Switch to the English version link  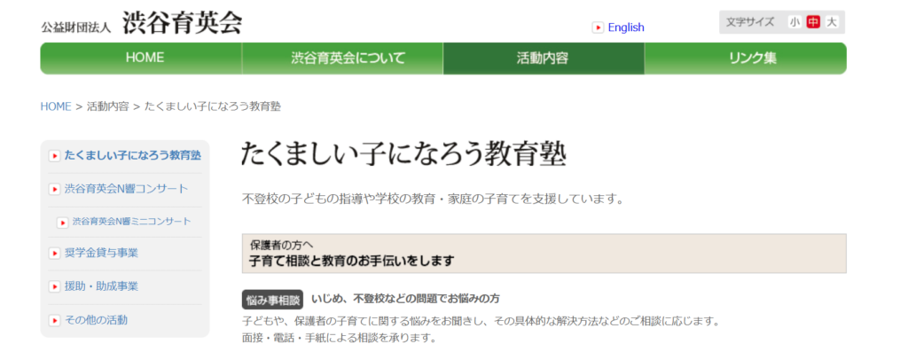626,27
